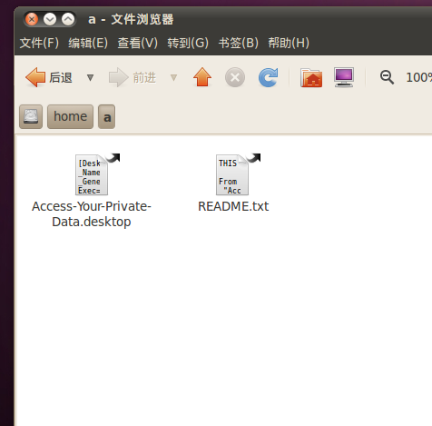
Task: Open the 转到(G) menu
Action: coord(188,43)
